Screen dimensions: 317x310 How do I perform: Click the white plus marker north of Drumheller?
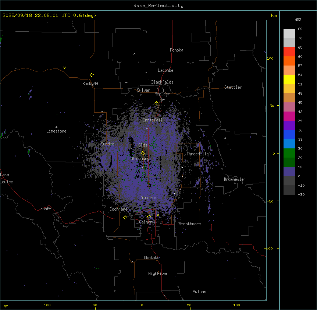point(225,138)
